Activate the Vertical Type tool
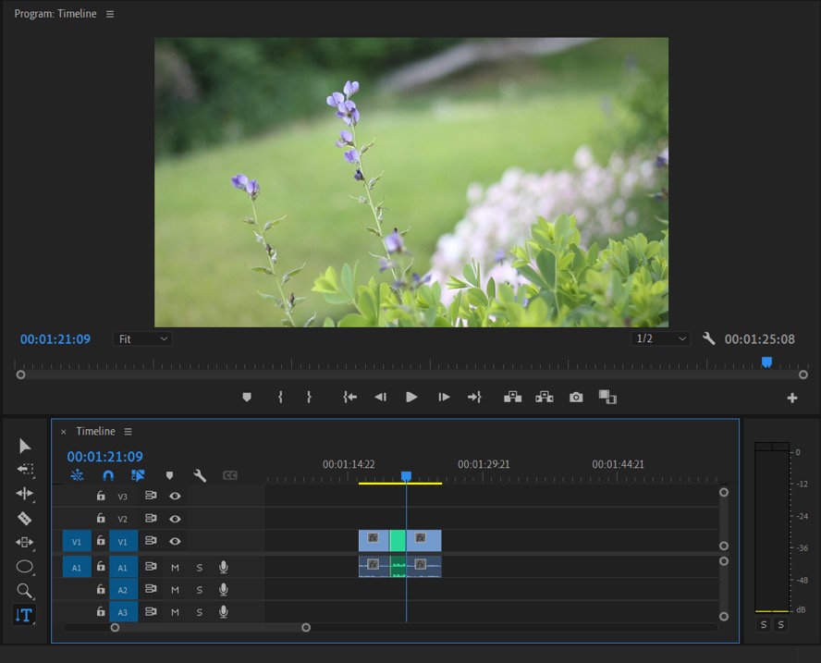The width and height of the screenshot is (821, 663). coord(24,615)
